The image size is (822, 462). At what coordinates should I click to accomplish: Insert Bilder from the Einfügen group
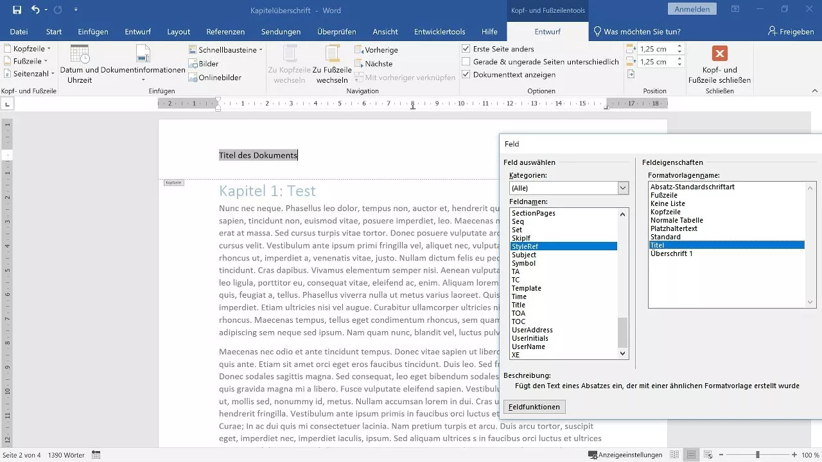point(203,63)
